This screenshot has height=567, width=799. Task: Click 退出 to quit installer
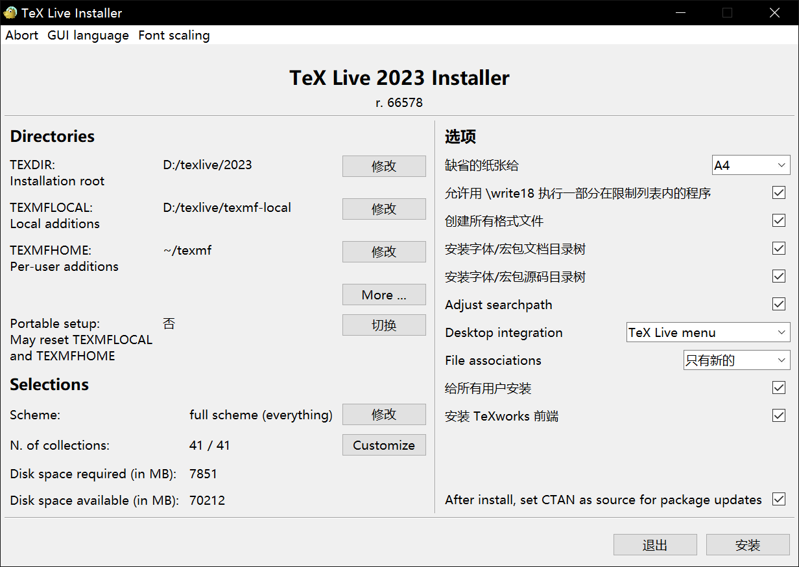pyautogui.click(x=655, y=545)
